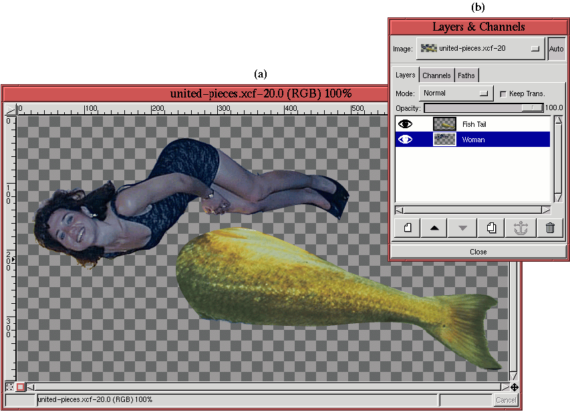Screen dimensions: 570x412
Task: Delete the layer with the trash icon
Action: pyautogui.click(x=550, y=228)
